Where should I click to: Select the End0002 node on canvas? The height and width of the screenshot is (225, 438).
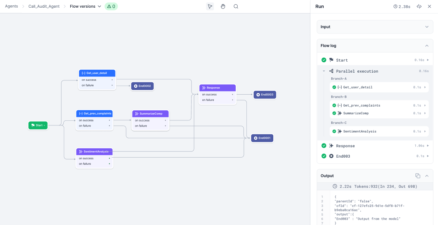pyautogui.click(x=142, y=86)
